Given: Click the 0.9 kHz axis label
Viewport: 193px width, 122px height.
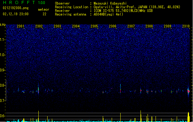Looking at the screenshot, I should click(3, 70).
